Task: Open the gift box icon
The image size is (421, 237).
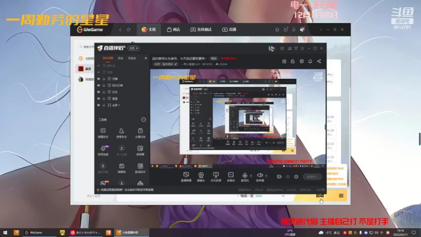Action: pyautogui.click(x=284, y=61)
